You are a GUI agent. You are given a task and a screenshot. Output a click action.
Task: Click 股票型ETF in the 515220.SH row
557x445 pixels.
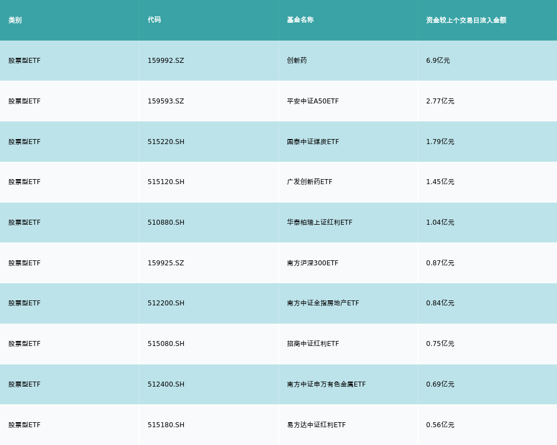pos(25,142)
